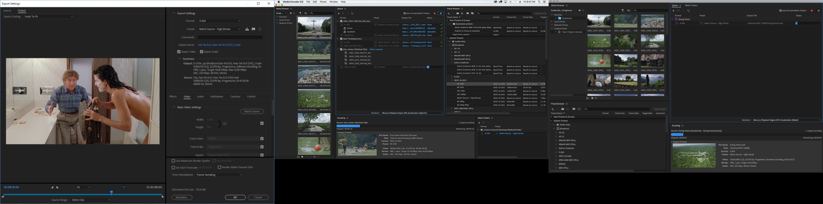
Task: Click back arrow in right Media Browser
Action: tap(580, 10)
